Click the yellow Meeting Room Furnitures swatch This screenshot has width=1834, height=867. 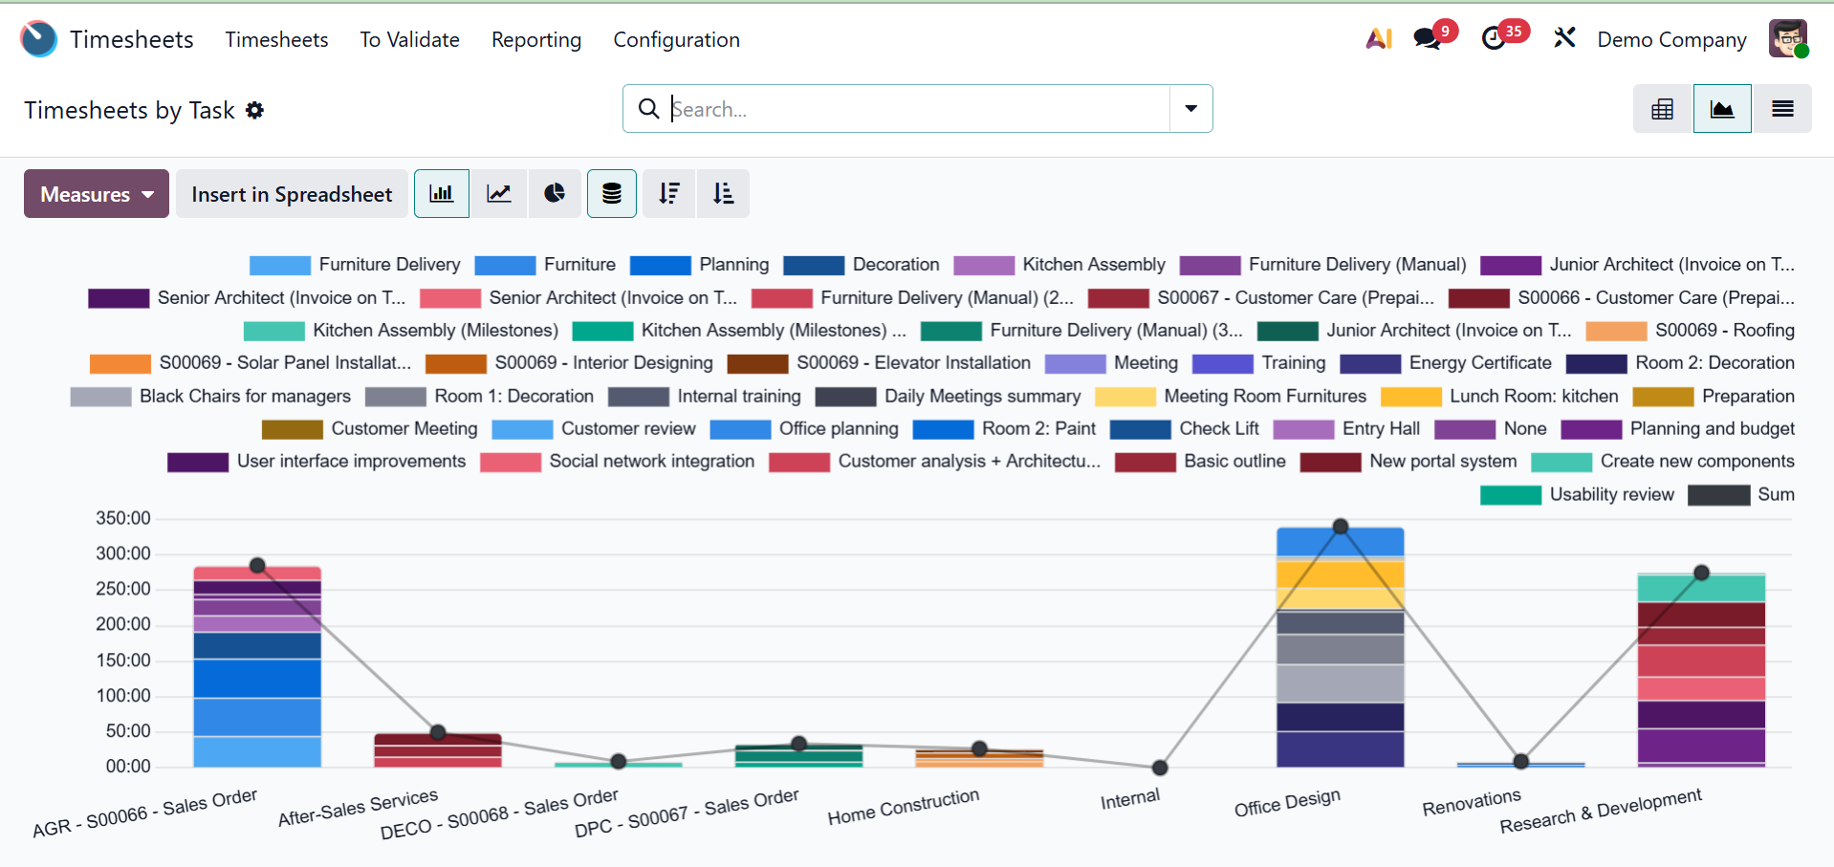pyautogui.click(x=1124, y=397)
